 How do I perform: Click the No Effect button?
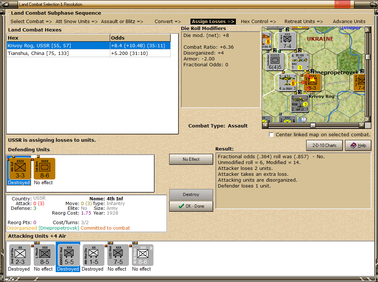pyautogui.click(x=191, y=159)
